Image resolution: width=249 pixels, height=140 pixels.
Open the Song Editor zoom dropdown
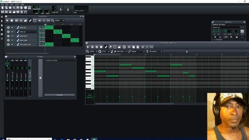click(x=60, y=21)
